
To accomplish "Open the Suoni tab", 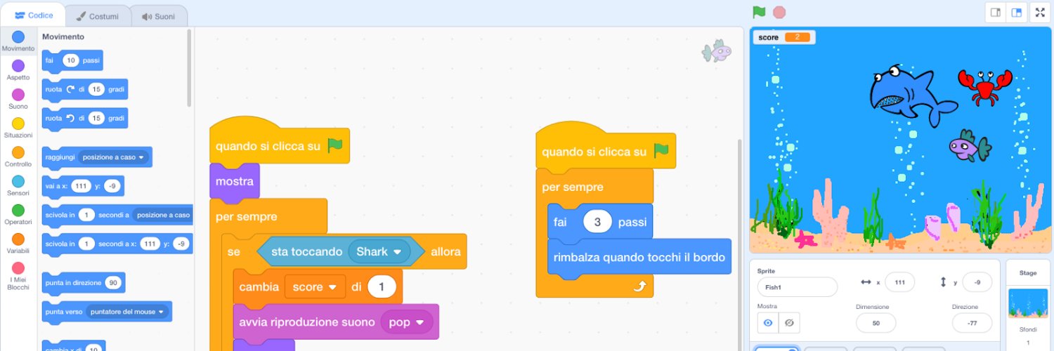I will 158,16.
